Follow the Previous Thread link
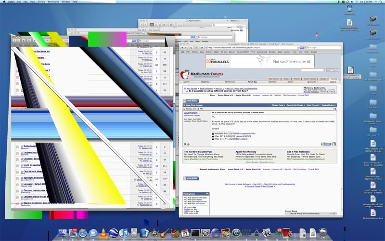 click(x=254, y=186)
